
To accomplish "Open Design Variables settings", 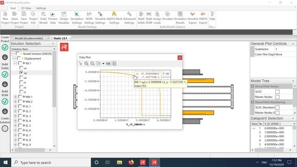I will pyautogui.click(x=64, y=18).
